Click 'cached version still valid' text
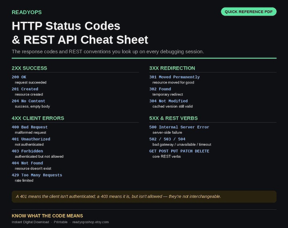 coord(173,107)
